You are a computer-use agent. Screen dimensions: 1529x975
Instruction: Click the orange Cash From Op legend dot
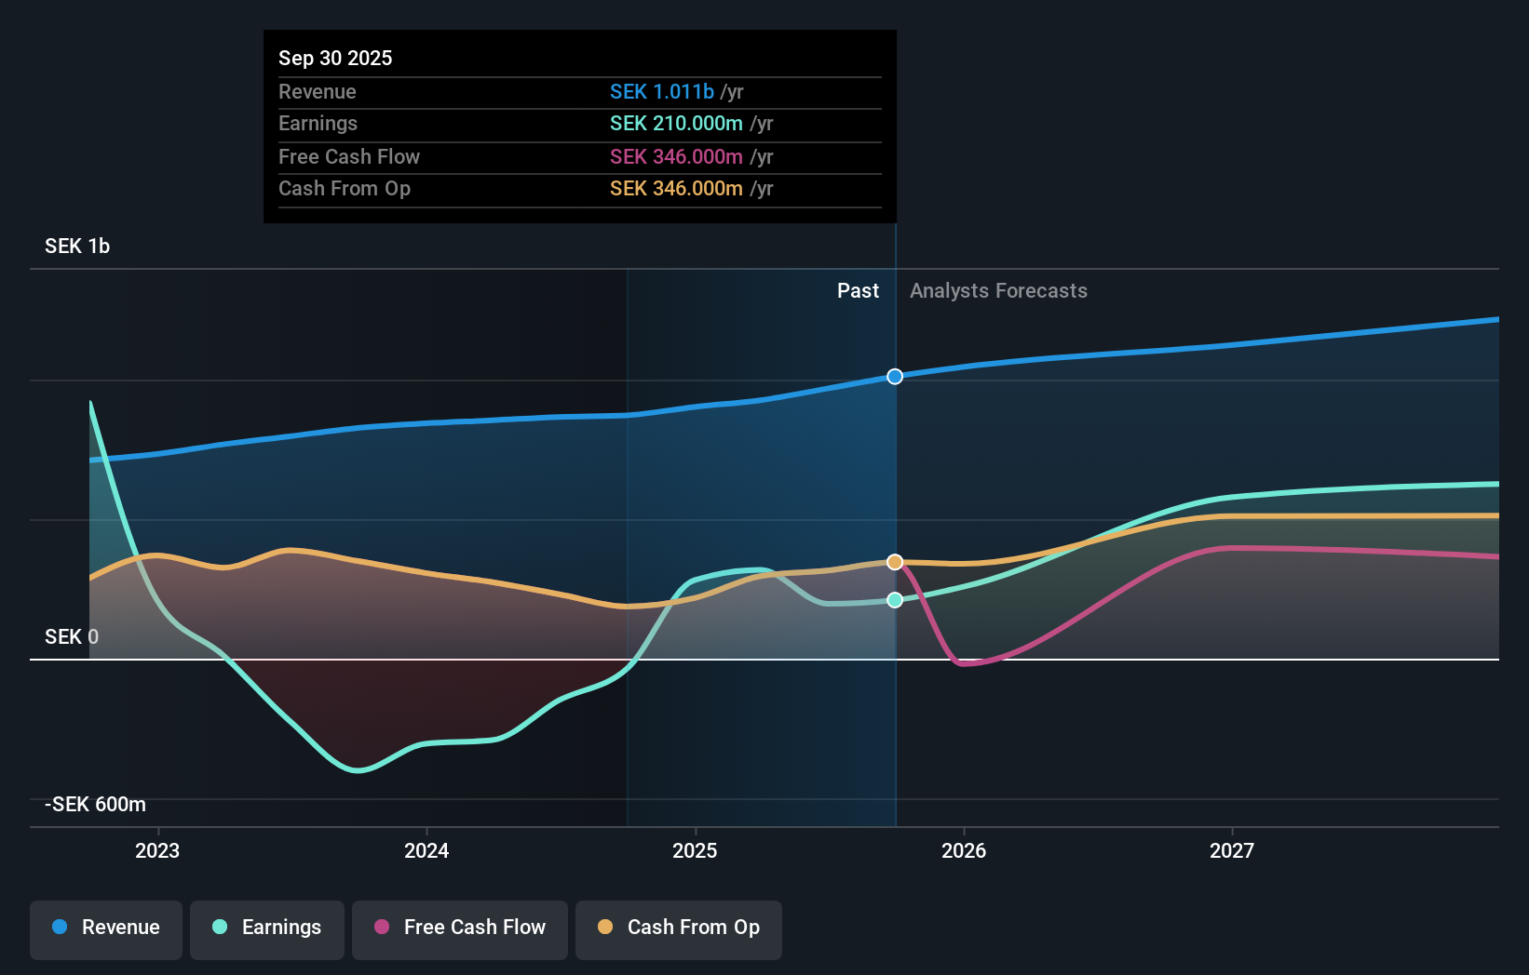click(606, 928)
